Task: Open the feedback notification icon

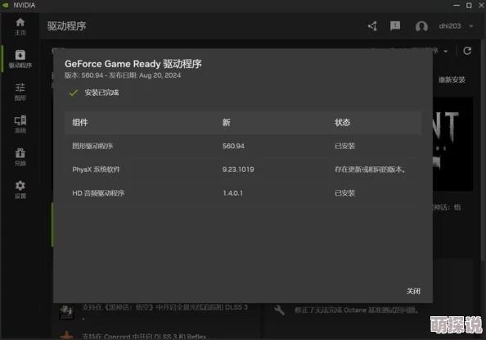Action: pos(395,26)
